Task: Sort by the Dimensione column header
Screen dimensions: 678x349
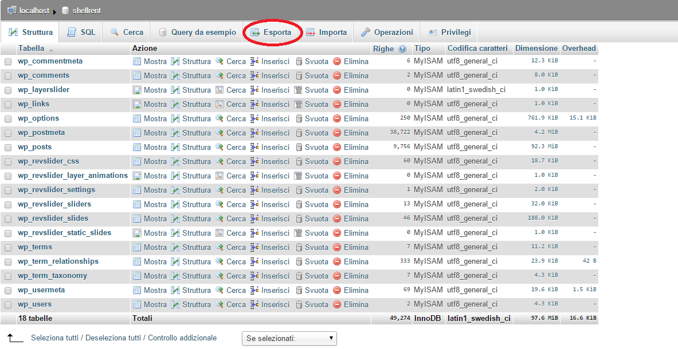Action: [x=536, y=48]
